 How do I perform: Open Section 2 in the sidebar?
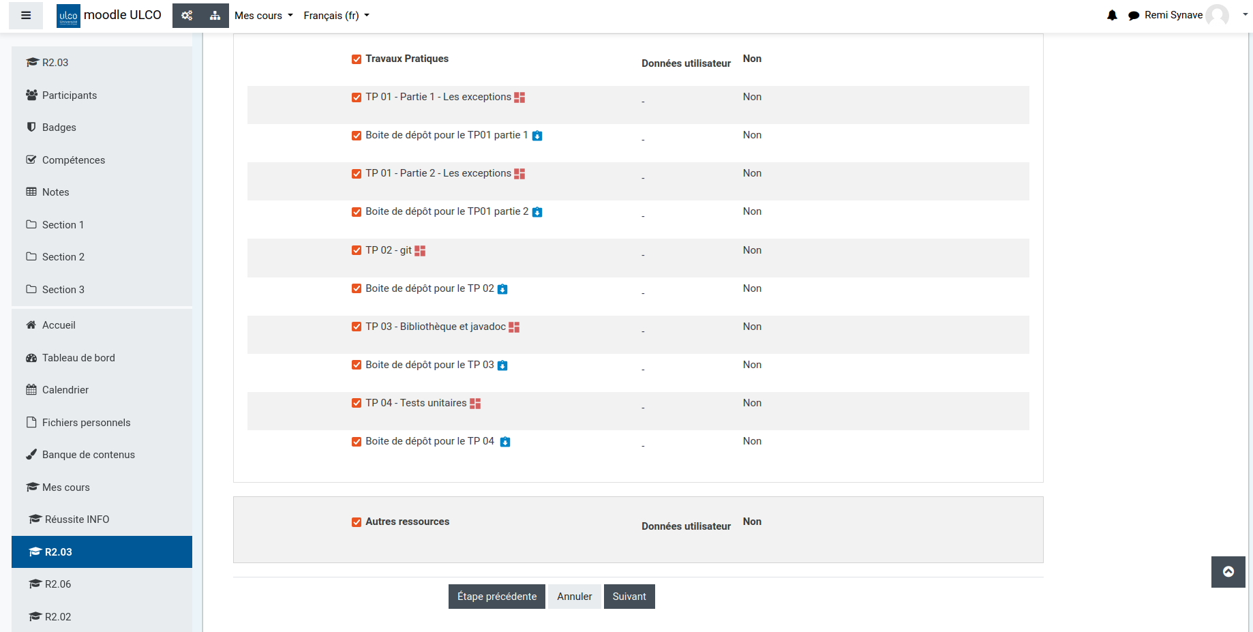pyautogui.click(x=63, y=257)
